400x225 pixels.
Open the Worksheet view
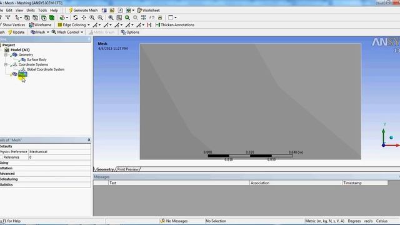[x=148, y=10]
